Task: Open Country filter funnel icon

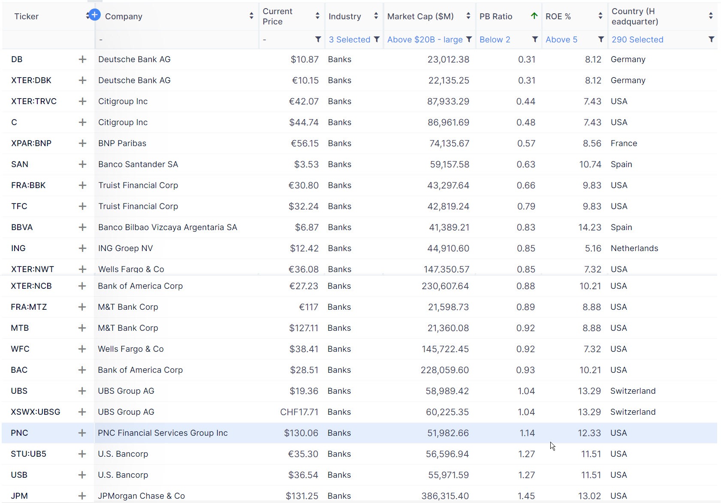Action: coord(711,39)
